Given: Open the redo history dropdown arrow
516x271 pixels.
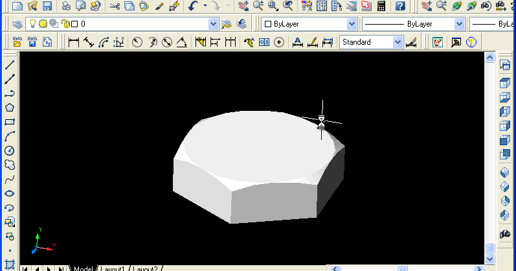Looking at the screenshot, I should click(x=229, y=6).
